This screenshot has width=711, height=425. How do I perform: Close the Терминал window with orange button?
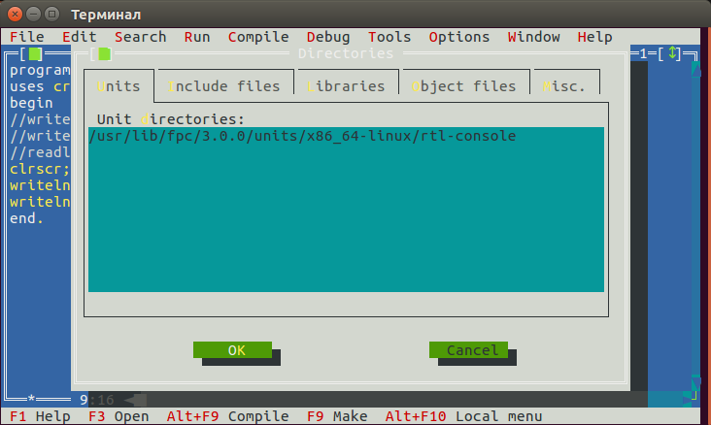point(14,13)
